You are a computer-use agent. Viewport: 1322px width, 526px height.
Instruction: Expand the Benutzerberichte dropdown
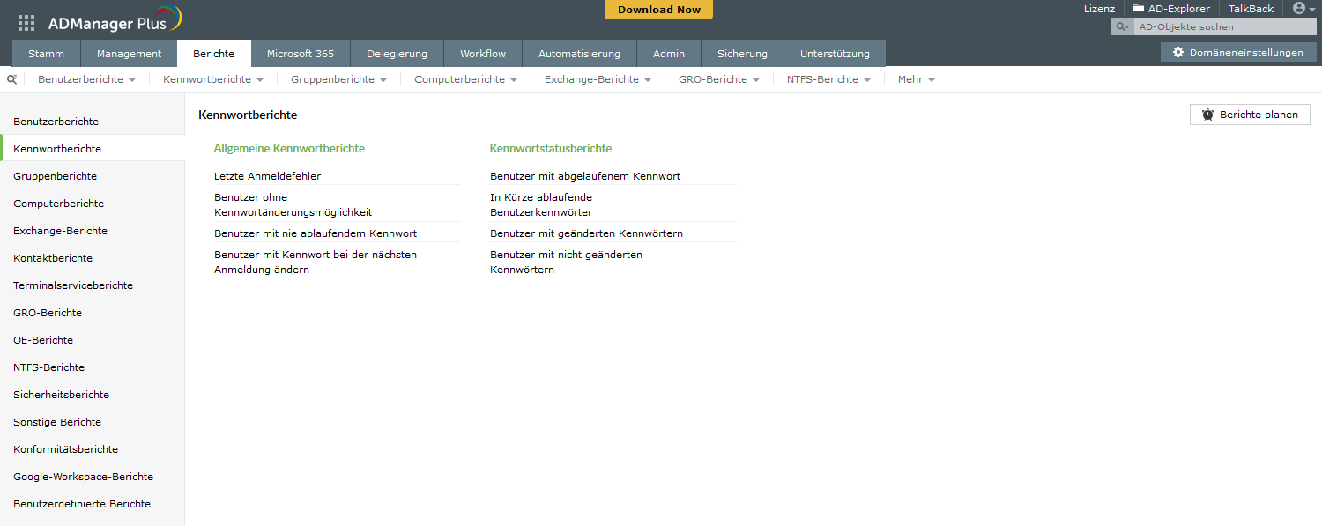[x=86, y=79]
